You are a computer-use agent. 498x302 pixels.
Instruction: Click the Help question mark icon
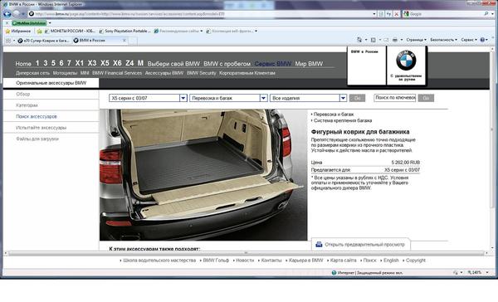tap(482, 40)
